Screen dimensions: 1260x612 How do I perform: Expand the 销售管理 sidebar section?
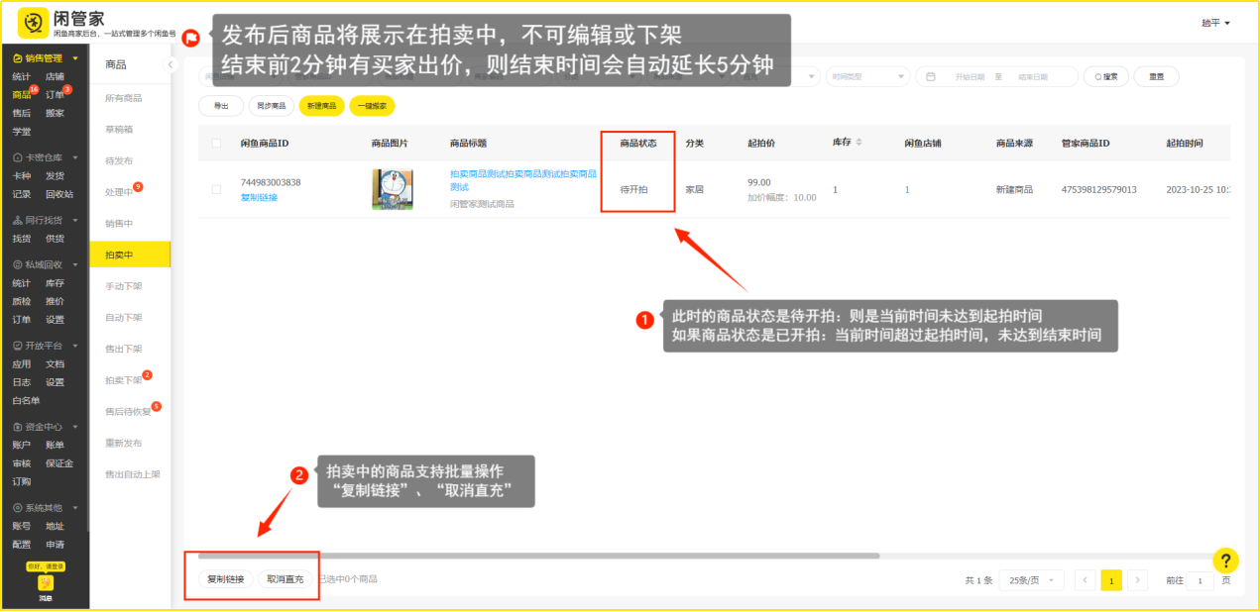(45, 58)
